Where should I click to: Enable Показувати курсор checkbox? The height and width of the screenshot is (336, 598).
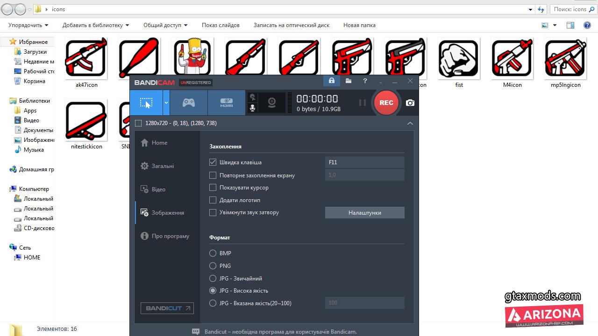point(213,188)
